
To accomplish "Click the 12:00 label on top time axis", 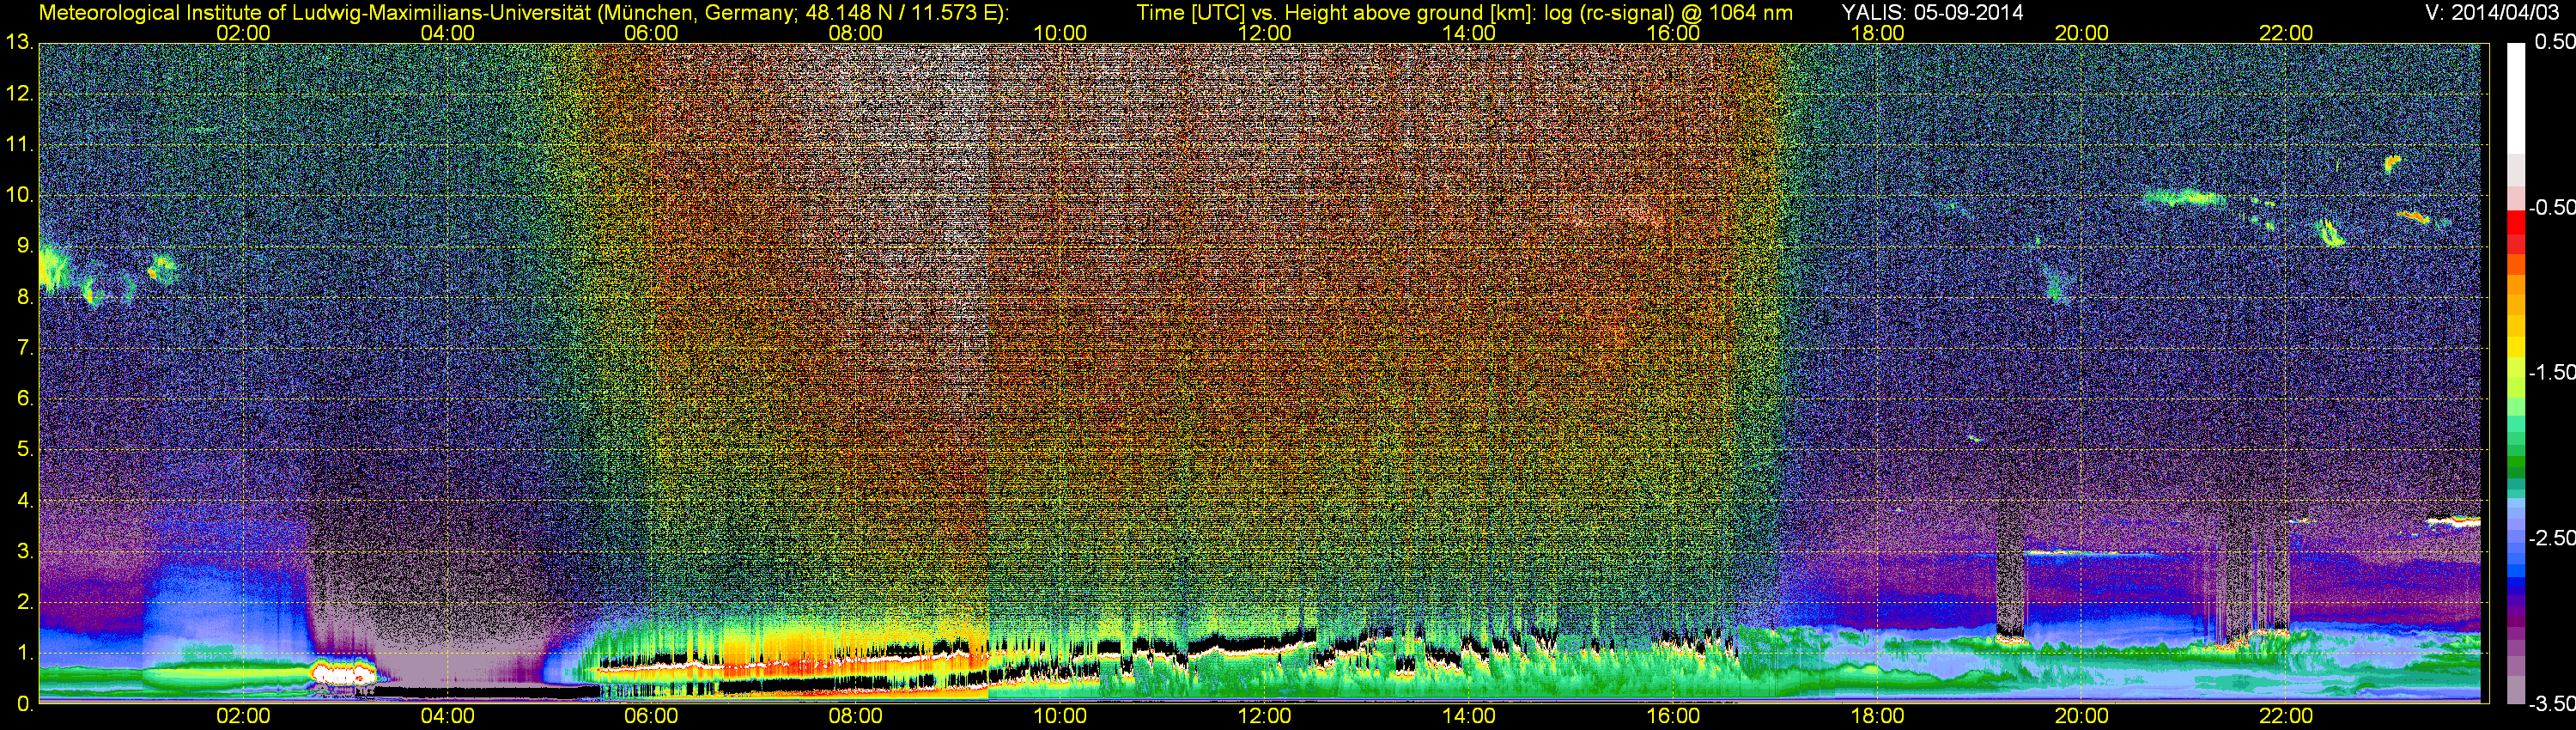I will pos(1264,33).
